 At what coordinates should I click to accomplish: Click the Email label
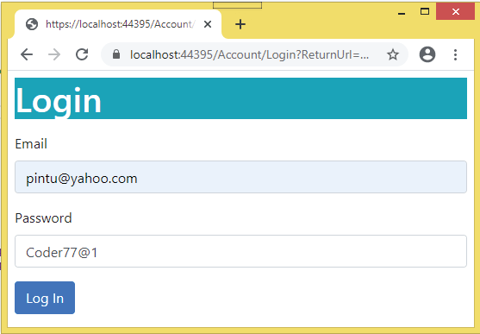coord(31,144)
